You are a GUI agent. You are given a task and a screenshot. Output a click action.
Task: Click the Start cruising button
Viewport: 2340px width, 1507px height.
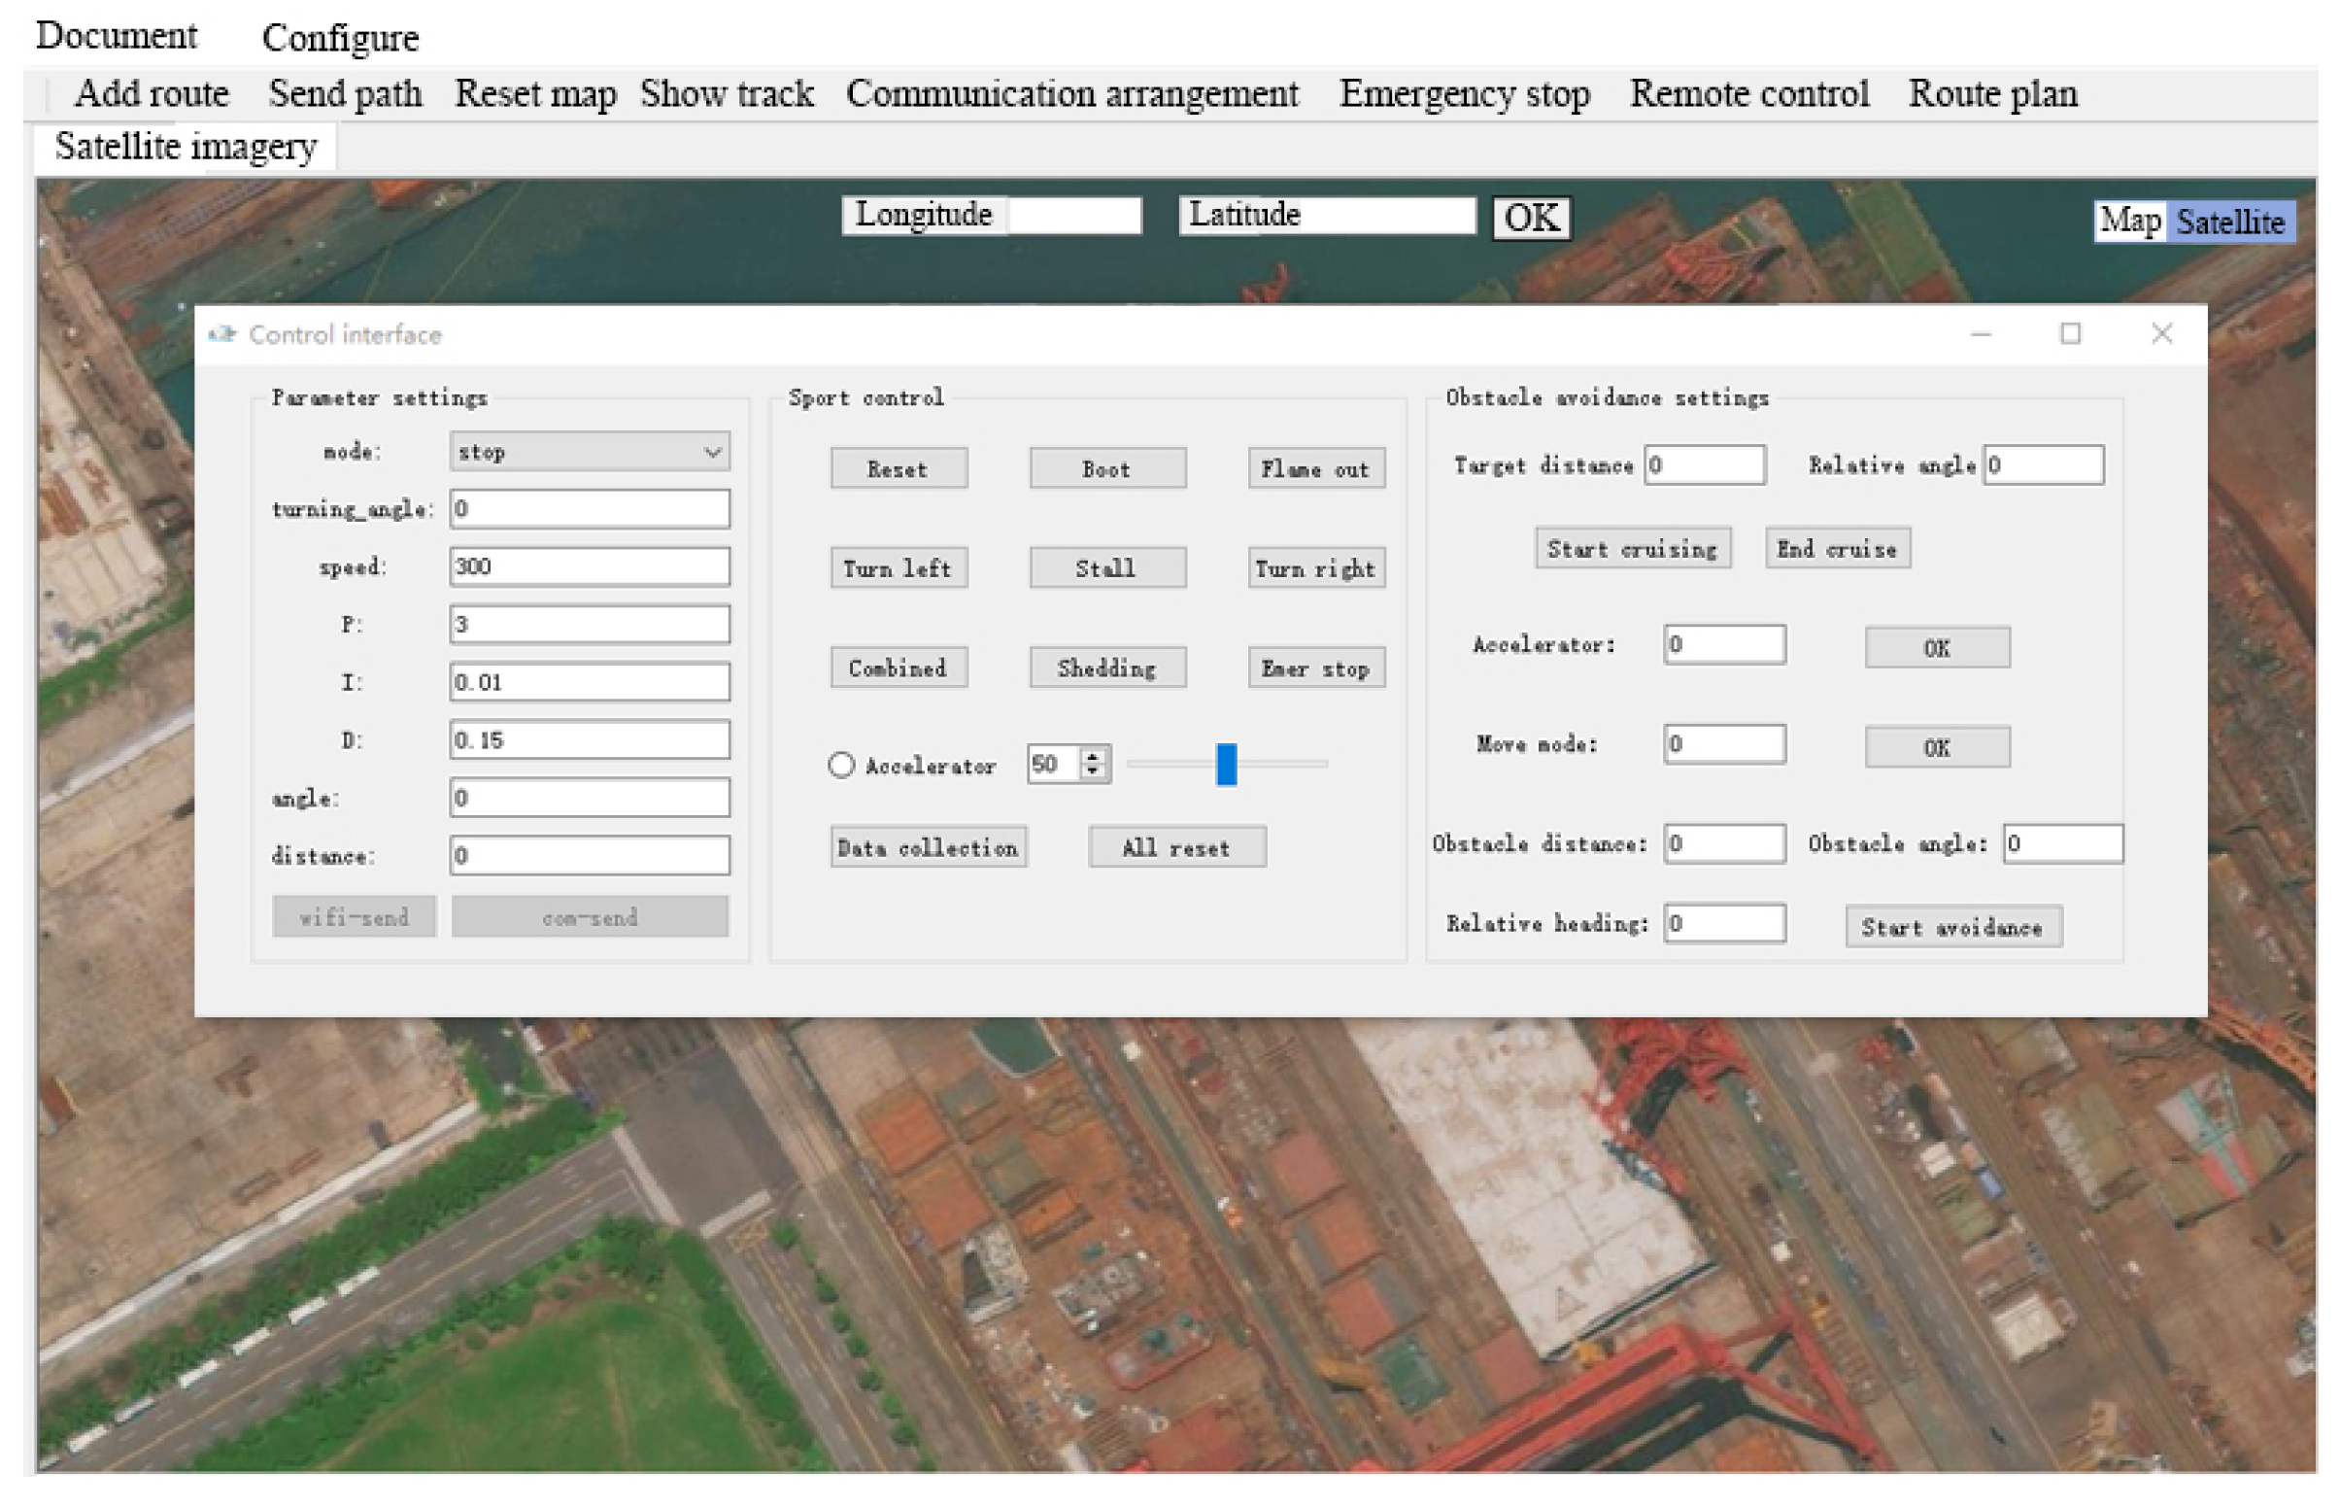[1632, 549]
